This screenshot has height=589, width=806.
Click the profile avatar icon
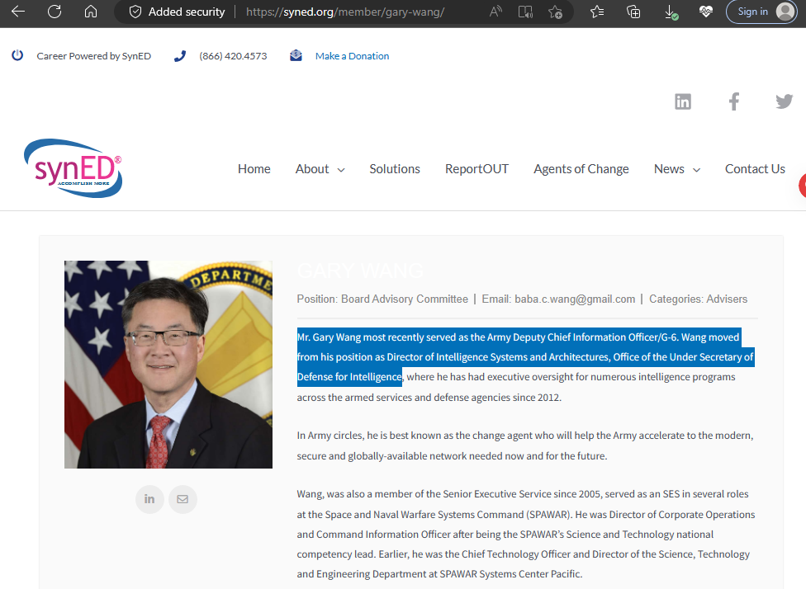(785, 12)
